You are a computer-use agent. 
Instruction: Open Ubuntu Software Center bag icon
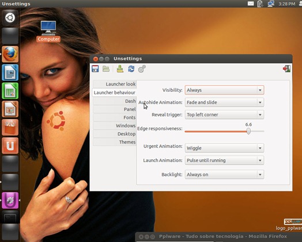click(x=10, y=128)
